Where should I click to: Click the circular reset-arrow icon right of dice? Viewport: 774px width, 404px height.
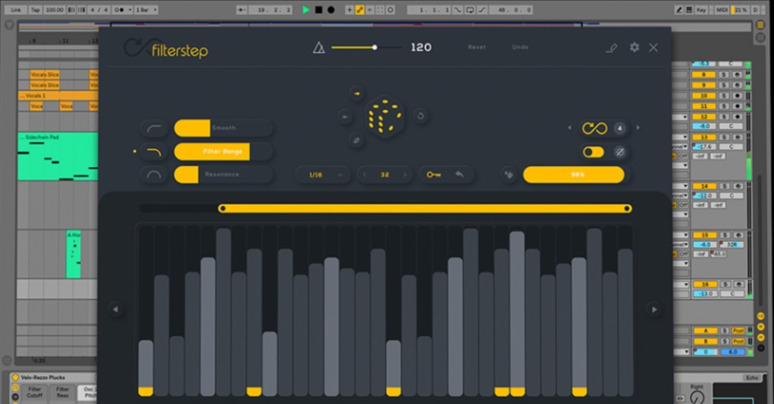pyautogui.click(x=420, y=116)
